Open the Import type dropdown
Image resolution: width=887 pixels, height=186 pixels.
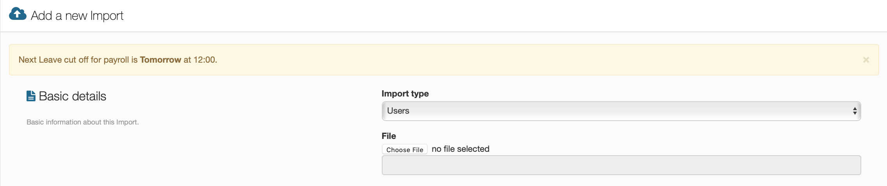point(621,111)
